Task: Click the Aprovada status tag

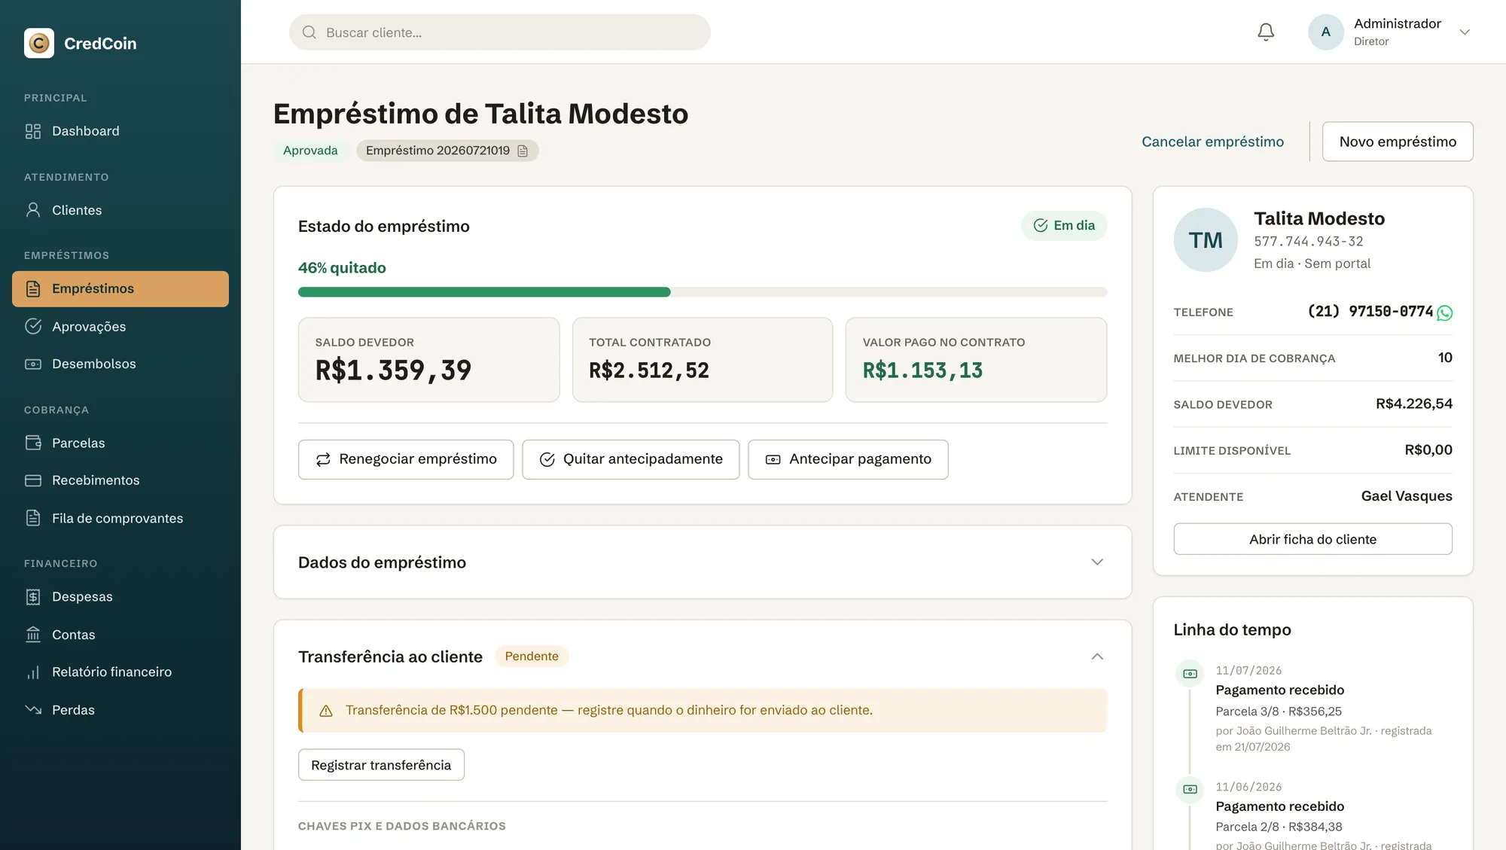Action: [310, 151]
